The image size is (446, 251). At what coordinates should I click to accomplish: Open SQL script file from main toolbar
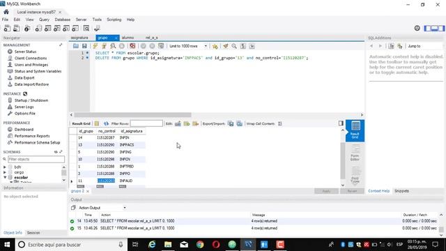point(17,28)
